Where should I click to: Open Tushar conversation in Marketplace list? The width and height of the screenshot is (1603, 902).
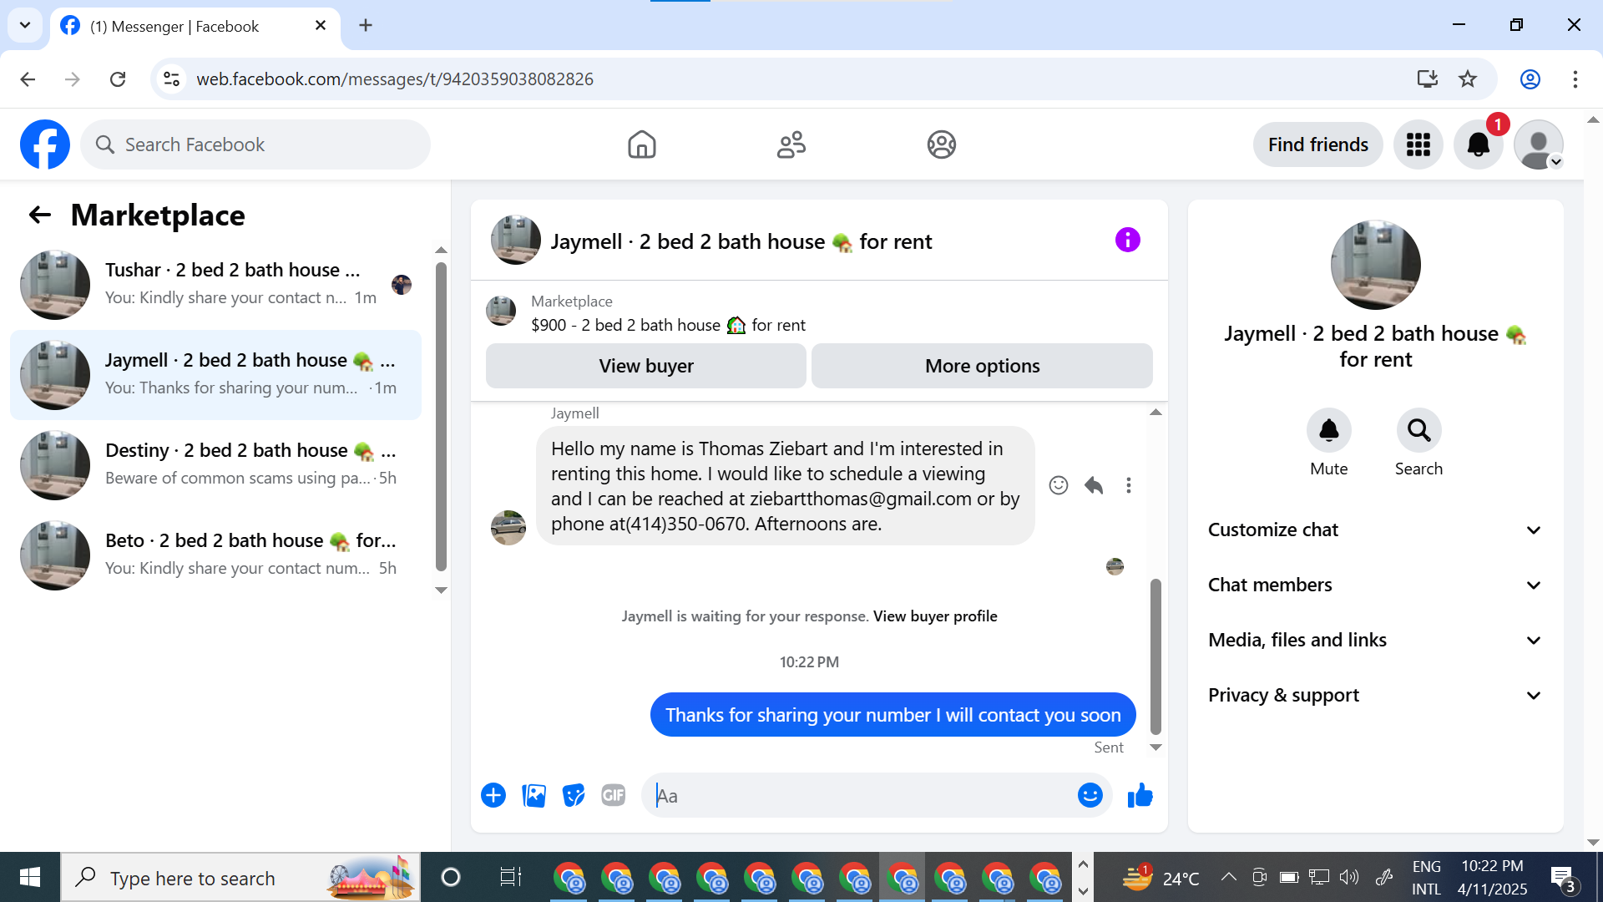pos(215,285)
